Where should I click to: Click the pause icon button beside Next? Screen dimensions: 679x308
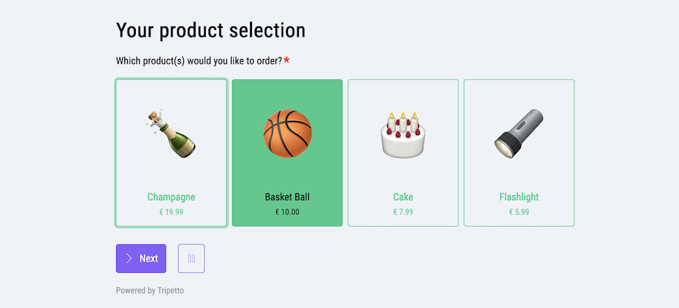[191, 258]
